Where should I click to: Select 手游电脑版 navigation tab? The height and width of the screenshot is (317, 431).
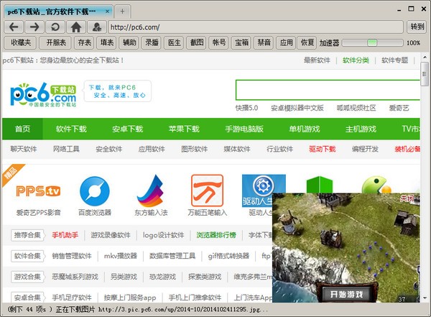(x=244, y=129)
